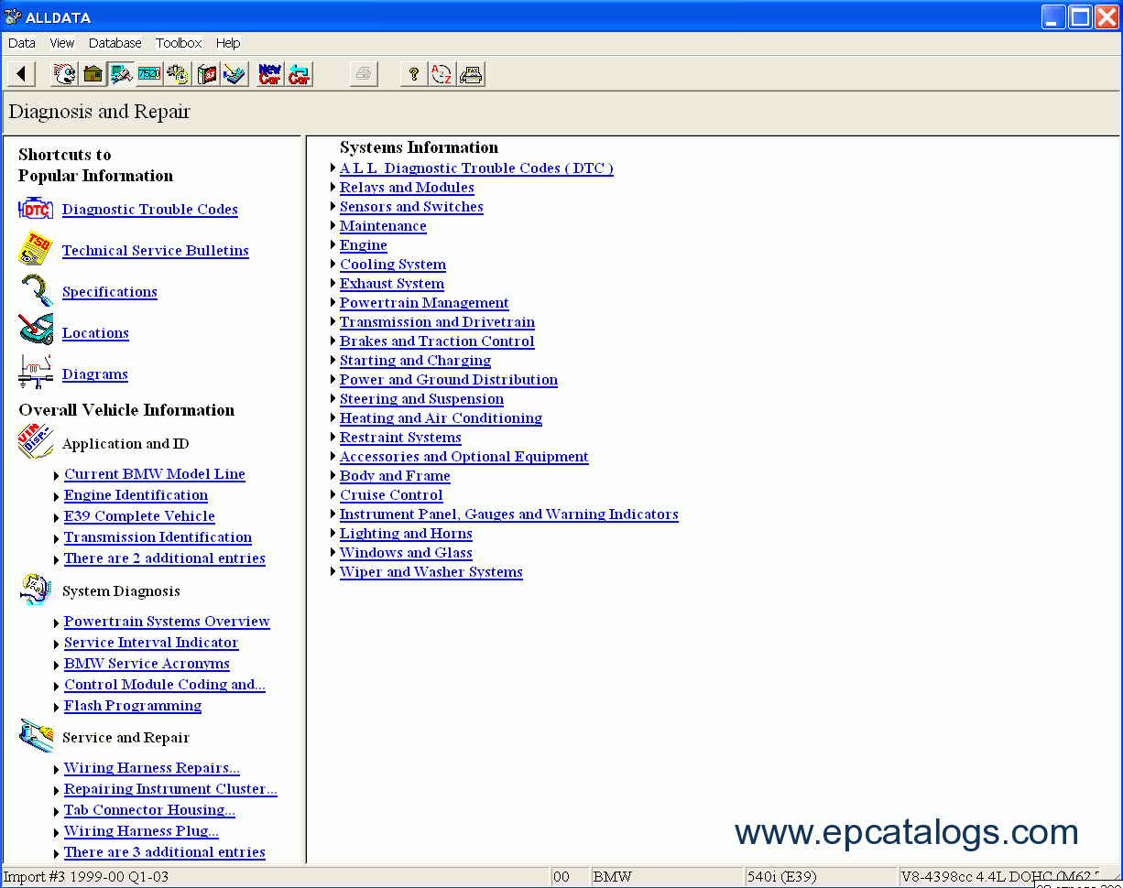The height and width of the screenshot is (888, 1123).
Task: Click the icon beside System Diagnosis
Action: [36, 590]
